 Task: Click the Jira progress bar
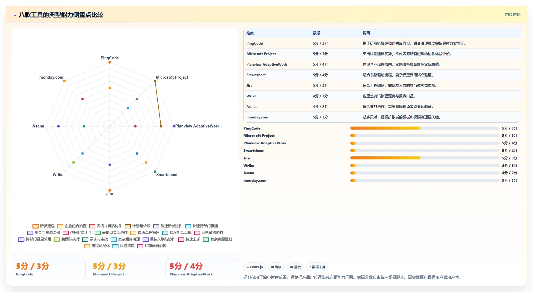[x=425, y=158]
